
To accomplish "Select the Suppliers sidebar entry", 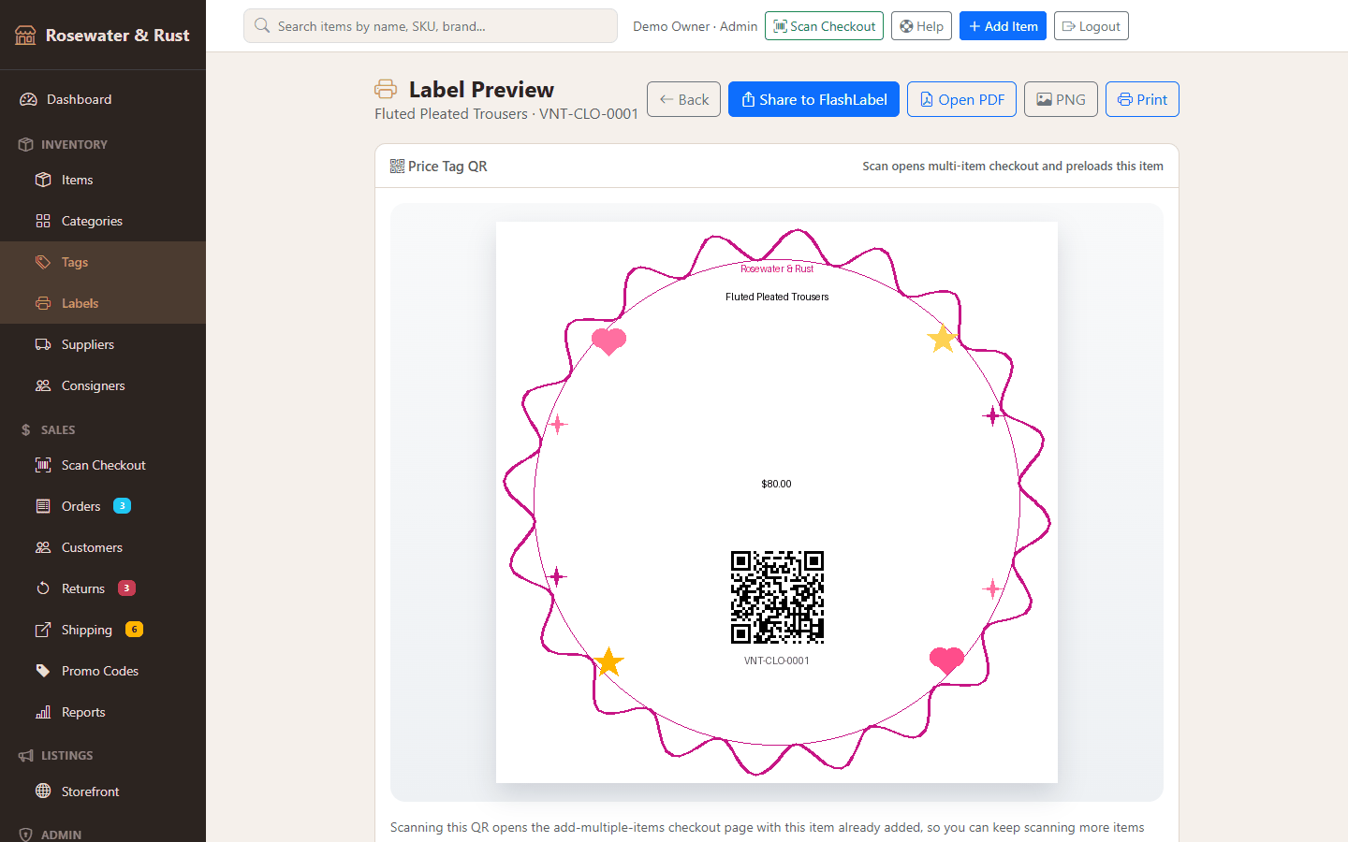I will 103,344.
